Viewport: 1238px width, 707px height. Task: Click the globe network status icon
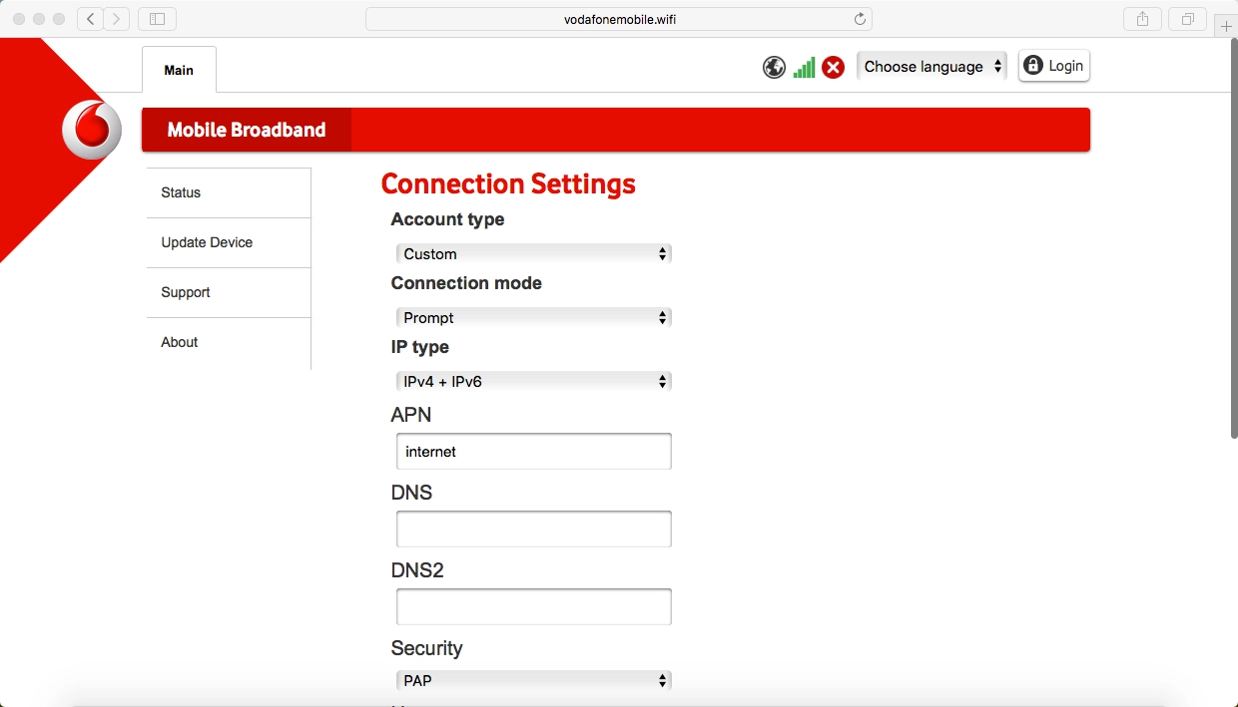point(774,67)
